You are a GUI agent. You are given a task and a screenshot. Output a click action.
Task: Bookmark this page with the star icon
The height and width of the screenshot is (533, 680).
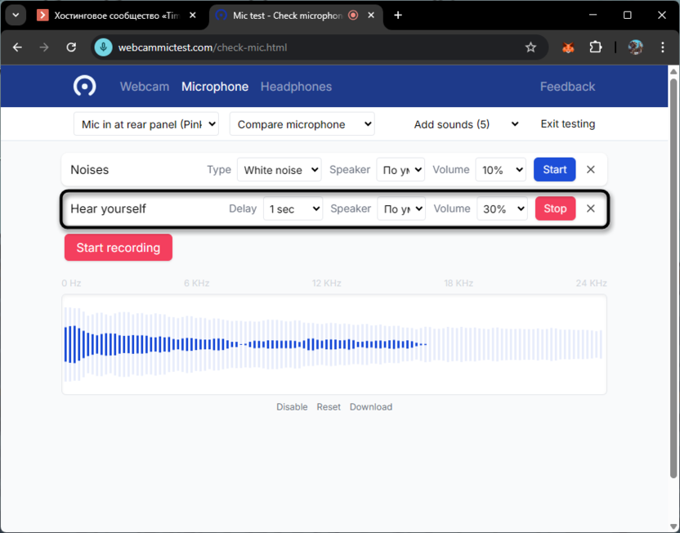coord(530,47)
